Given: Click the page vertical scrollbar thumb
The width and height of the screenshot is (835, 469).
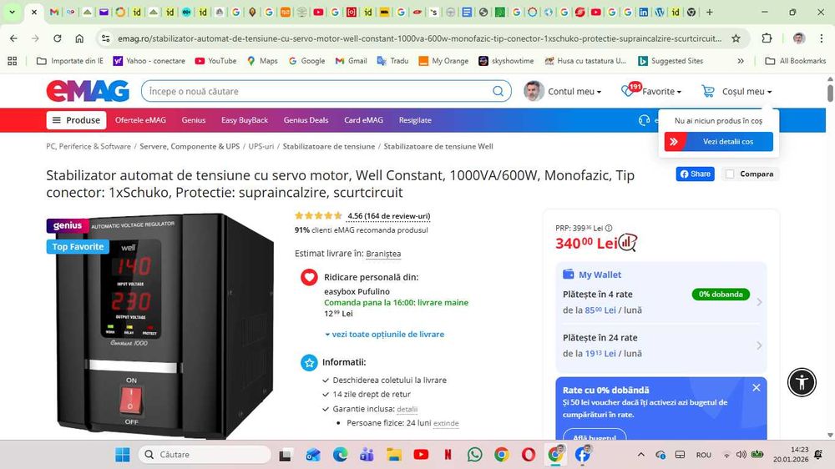Looking at the screenshot, I should click(830, 92).
